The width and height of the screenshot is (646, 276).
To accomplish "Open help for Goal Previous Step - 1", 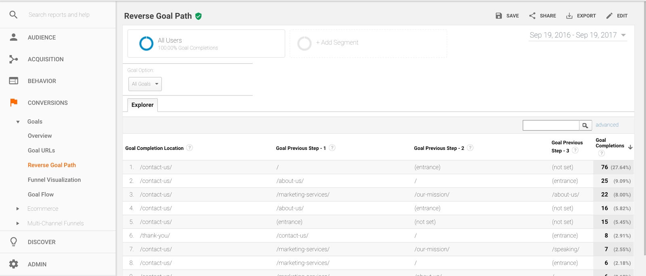I will pos(332,148).
